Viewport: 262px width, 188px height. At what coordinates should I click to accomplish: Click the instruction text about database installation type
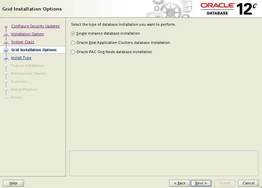pos(123,24)
